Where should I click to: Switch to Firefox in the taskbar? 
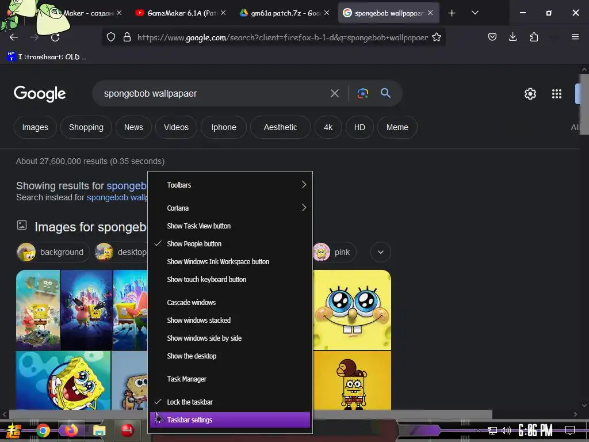pyautogui.click(x=71, y=430)
